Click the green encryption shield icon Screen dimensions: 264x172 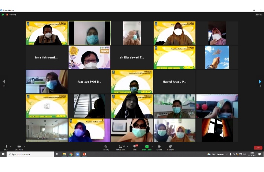(3, 15)
